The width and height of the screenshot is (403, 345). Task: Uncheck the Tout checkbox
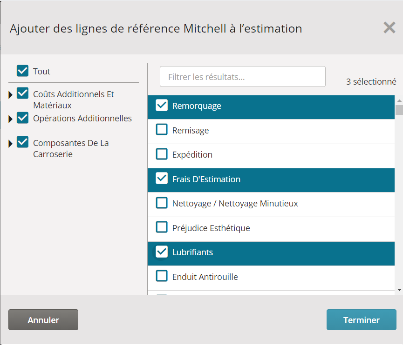tap(23, 71)
